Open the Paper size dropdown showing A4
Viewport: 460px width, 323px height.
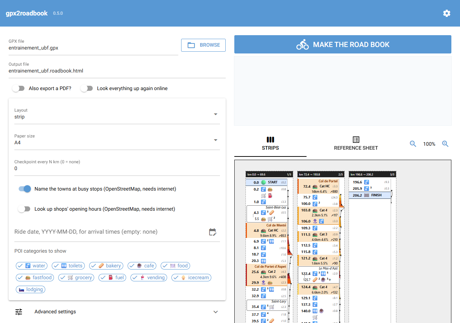(x=117, y=140)
